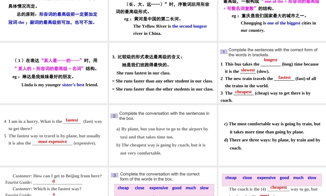This screenshot has height=196, width=326.
Task: Click the exercise number 1 badge
Action: [x=224, y=52]
